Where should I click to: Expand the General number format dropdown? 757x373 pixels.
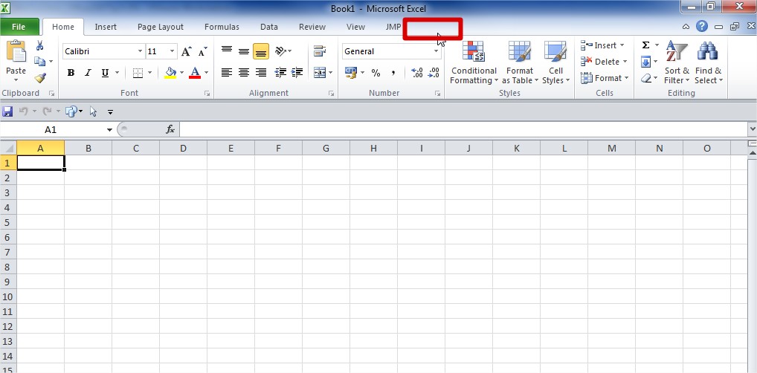[437, 51]
